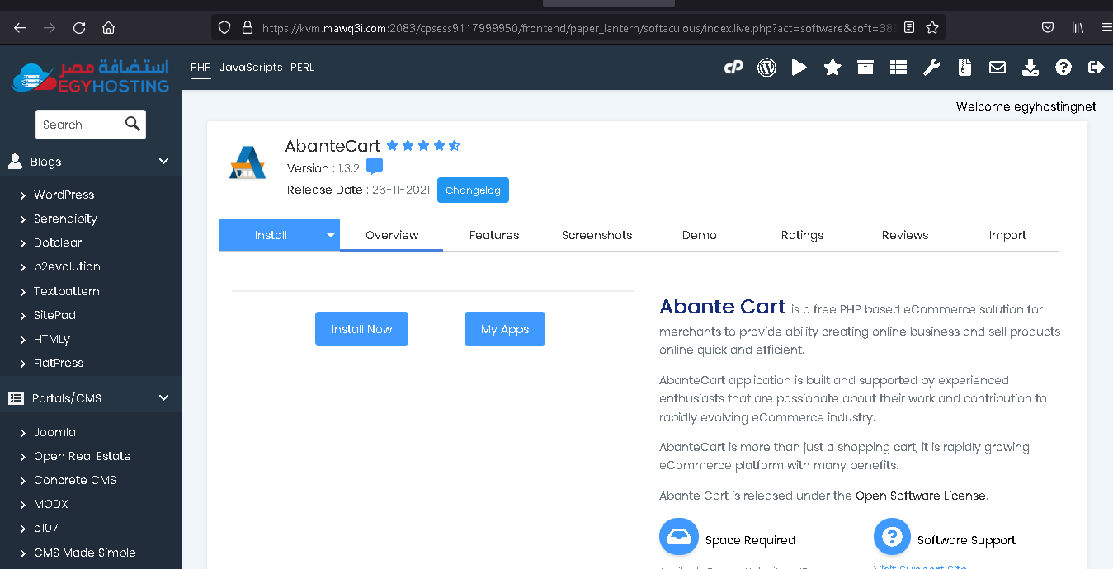
Task: Open Joomla in Portals/CMS list
Action: (54, 432)
